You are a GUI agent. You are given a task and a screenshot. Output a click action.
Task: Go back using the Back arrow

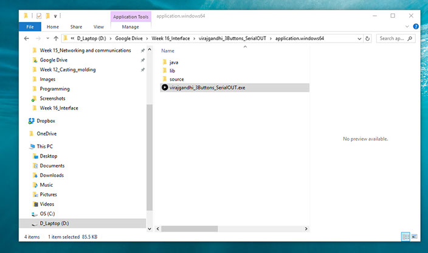pos(27,38)
